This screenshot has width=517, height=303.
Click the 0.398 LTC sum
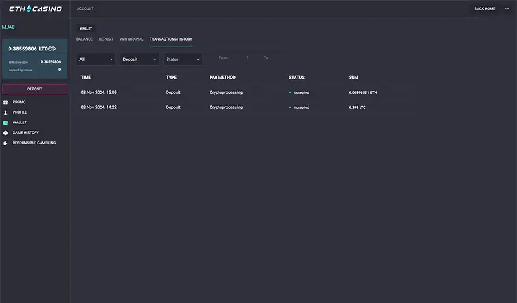pyautogui.click(x=357, y=107)
